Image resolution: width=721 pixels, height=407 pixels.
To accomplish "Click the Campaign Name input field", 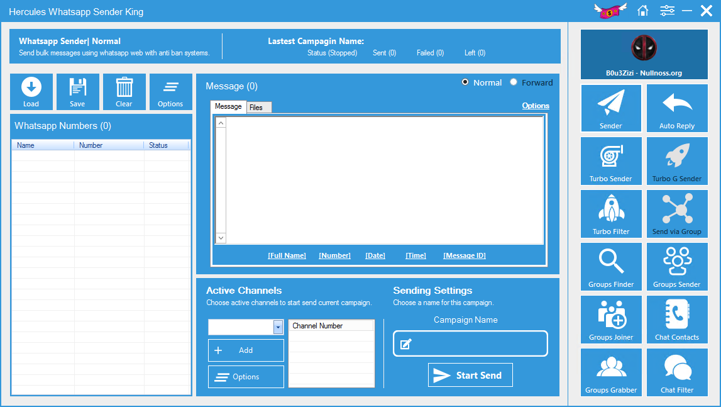I will click(470, 343).
